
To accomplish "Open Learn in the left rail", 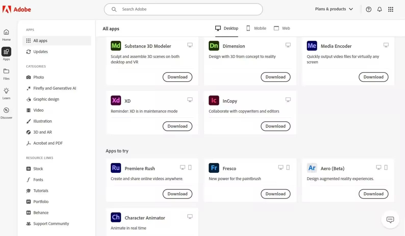I will 6,94.
